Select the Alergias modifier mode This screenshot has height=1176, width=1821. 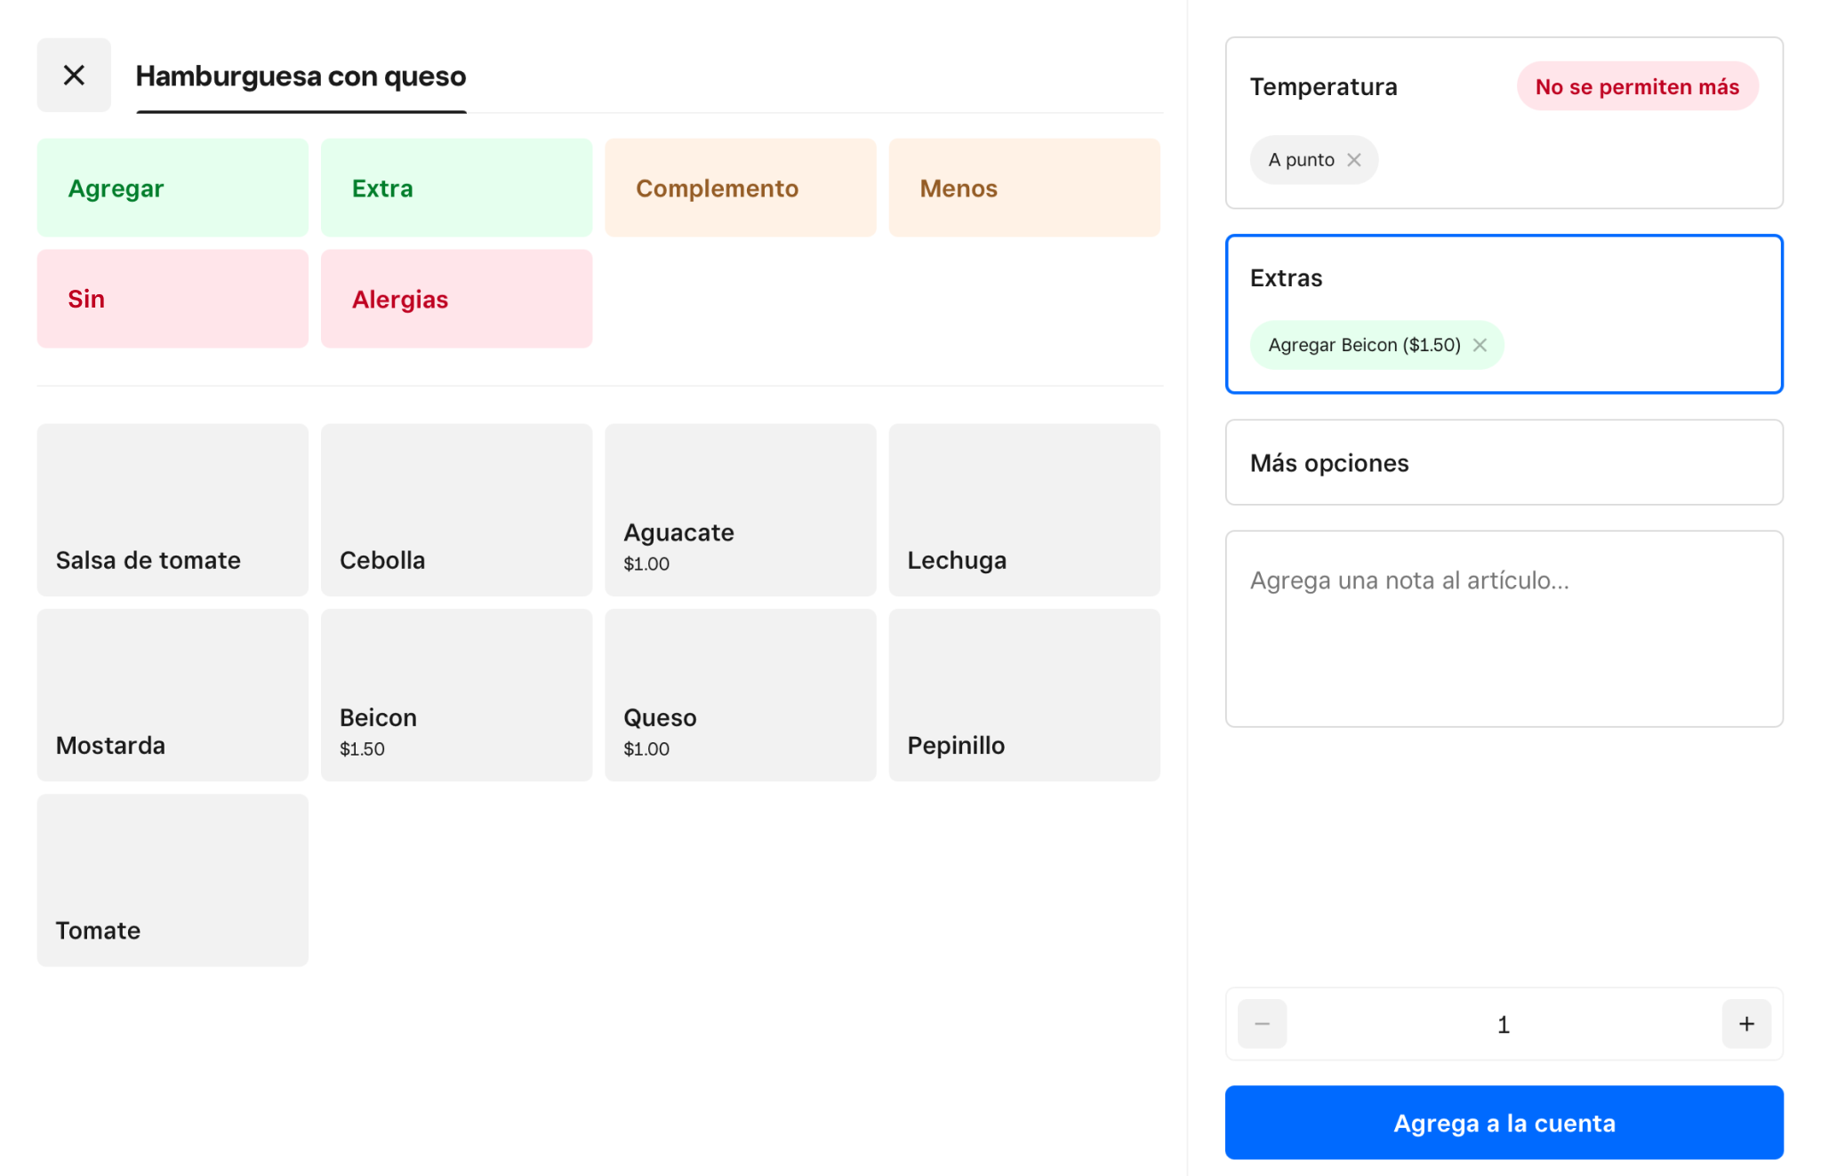(x=456, y=299)
